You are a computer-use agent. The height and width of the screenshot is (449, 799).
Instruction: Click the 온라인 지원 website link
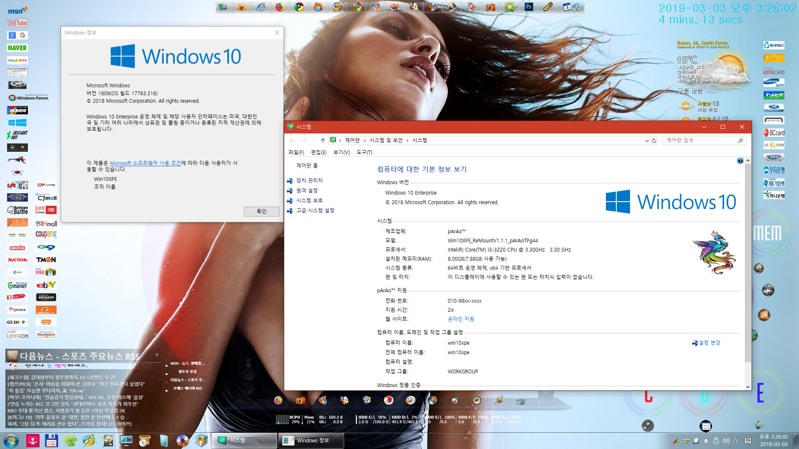click(461, 319)
